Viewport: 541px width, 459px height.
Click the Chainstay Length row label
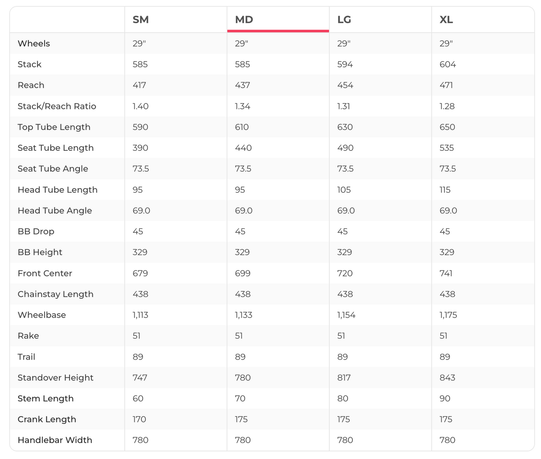[x=56, y=294]
